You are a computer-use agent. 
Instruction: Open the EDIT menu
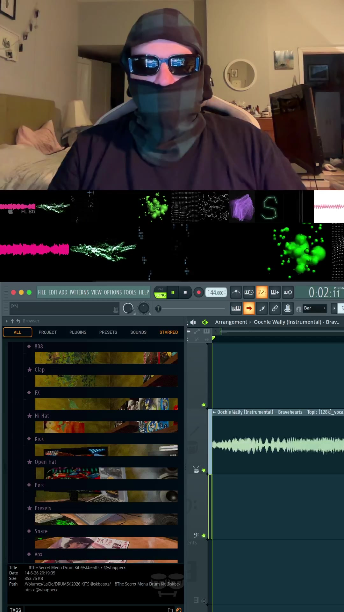pyautogui.click(x=53, y=292)
